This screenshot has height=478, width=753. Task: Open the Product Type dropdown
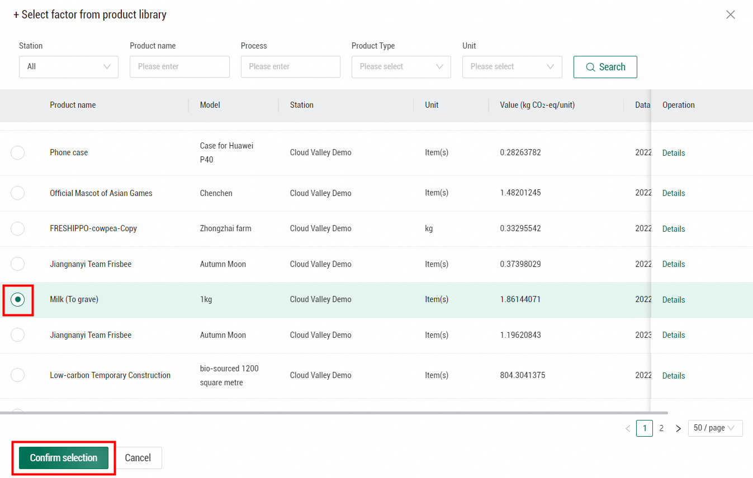pos(401,66)
